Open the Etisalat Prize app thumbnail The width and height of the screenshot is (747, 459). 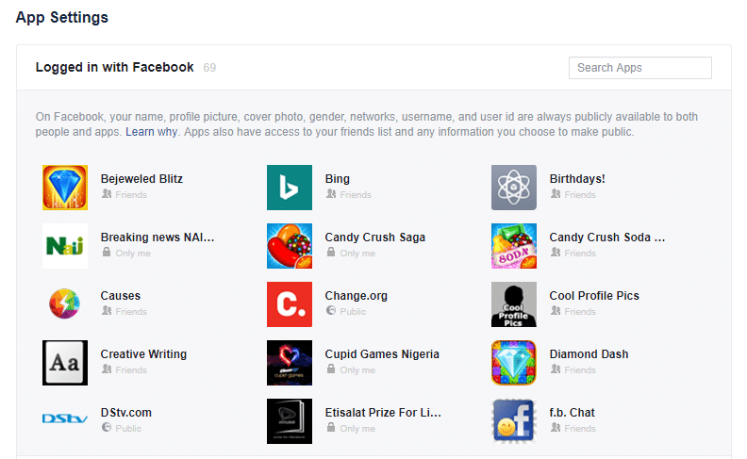[290, 421]
